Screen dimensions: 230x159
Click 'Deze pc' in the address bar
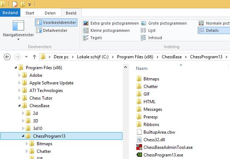click(61, 57)
